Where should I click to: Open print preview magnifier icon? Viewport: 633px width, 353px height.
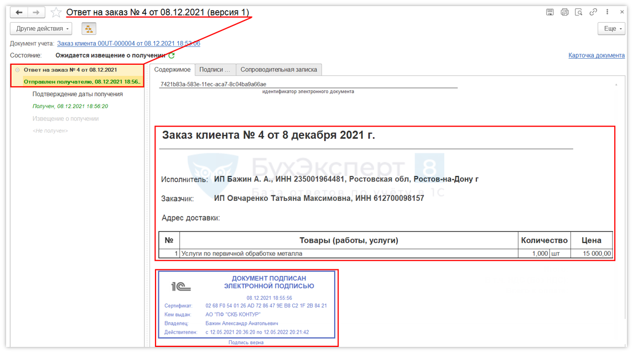[x=579, y=12]
